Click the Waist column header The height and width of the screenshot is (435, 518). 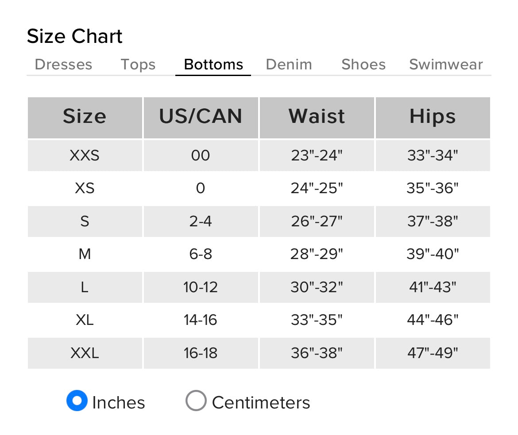click(317, 117)
